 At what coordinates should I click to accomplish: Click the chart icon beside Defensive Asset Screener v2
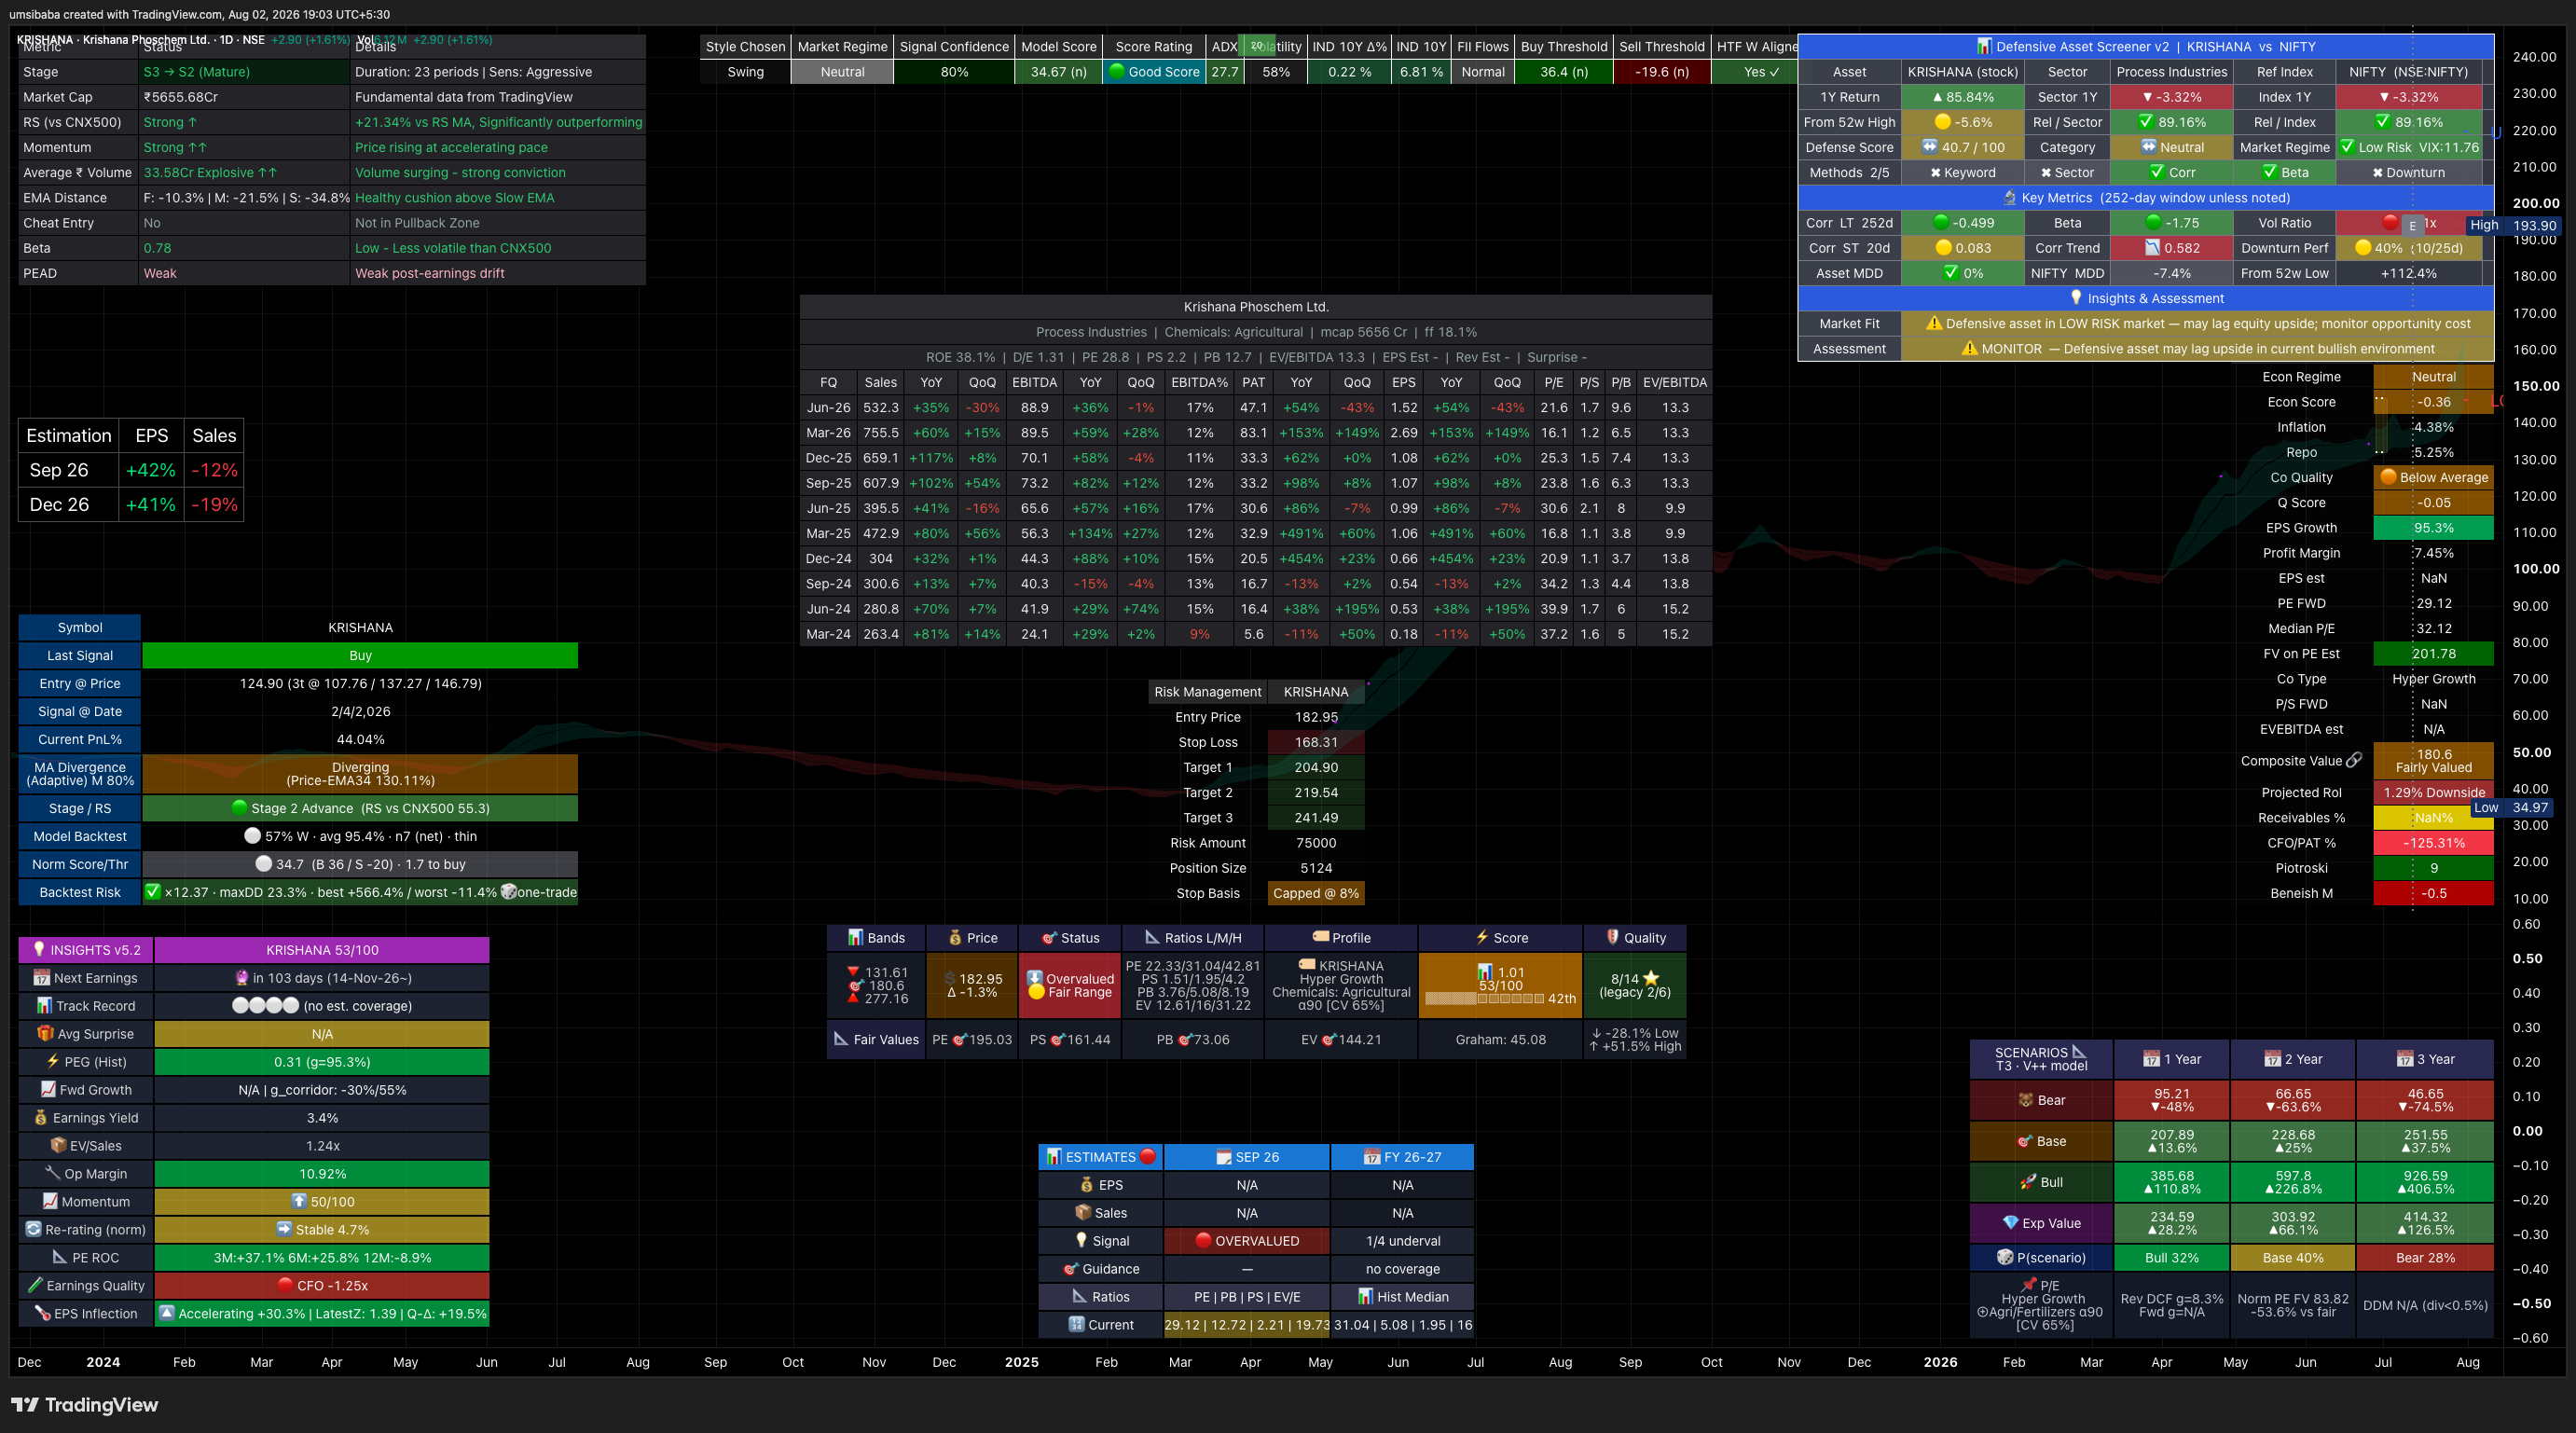[x=1984, y=47]
